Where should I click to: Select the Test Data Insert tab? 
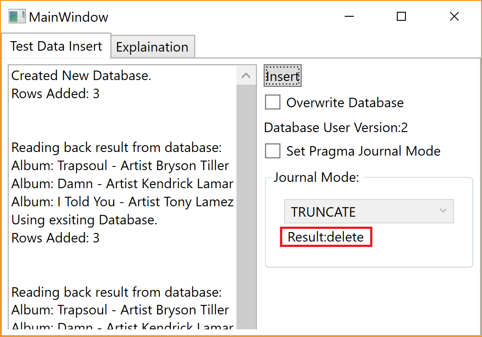(56, 46)
